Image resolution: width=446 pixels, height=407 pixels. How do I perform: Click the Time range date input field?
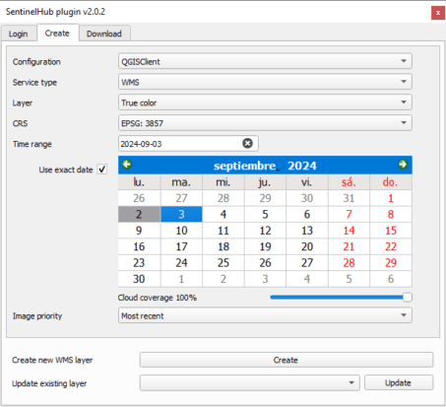point(188,144)
